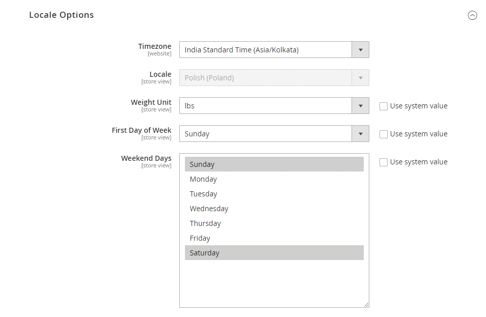Enable Use system value for Weekend Days
The image size is (486, 317).
tap(384, 162)
